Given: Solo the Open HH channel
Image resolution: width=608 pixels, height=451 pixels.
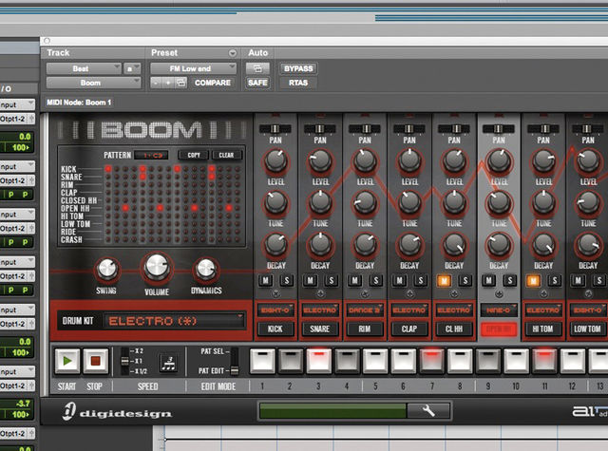Looking at the screenshot, I should [x=510, y=280].
